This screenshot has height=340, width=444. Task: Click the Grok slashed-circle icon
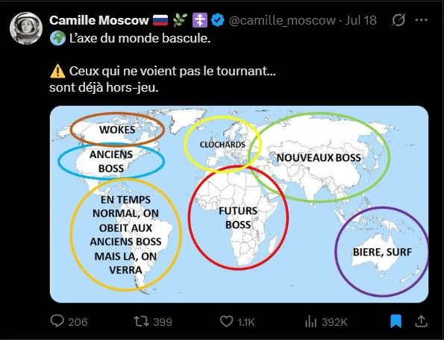(398, 20)
